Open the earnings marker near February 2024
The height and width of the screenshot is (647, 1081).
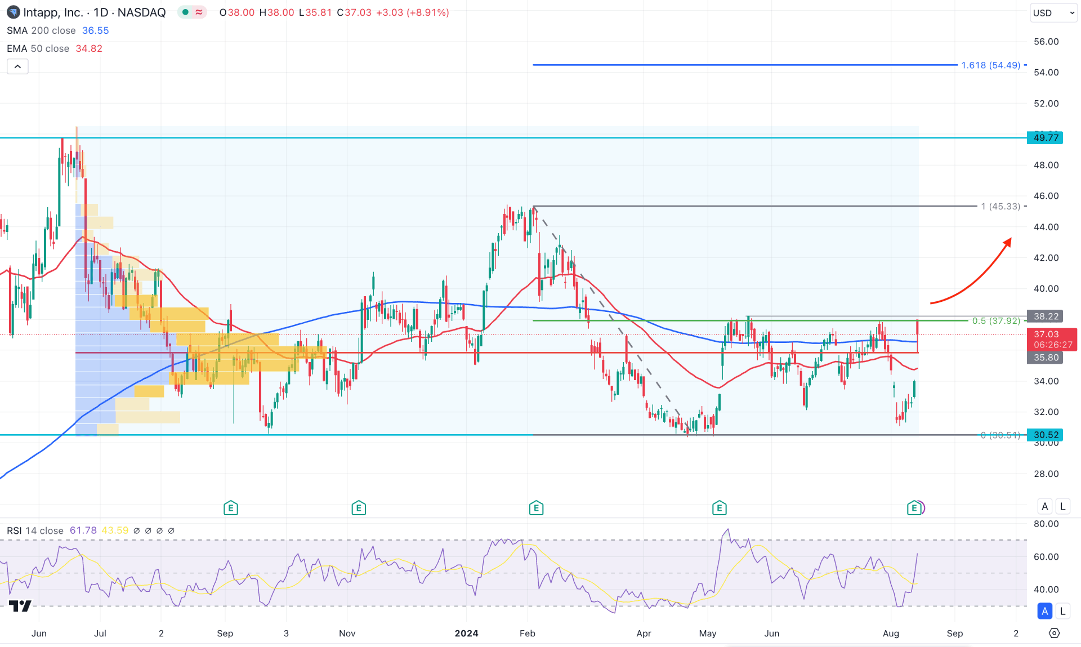click(536, 508)
